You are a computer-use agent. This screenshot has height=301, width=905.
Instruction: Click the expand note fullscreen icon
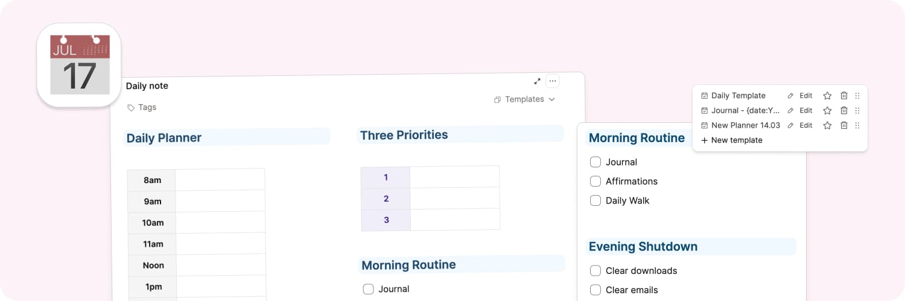[537, 81]
